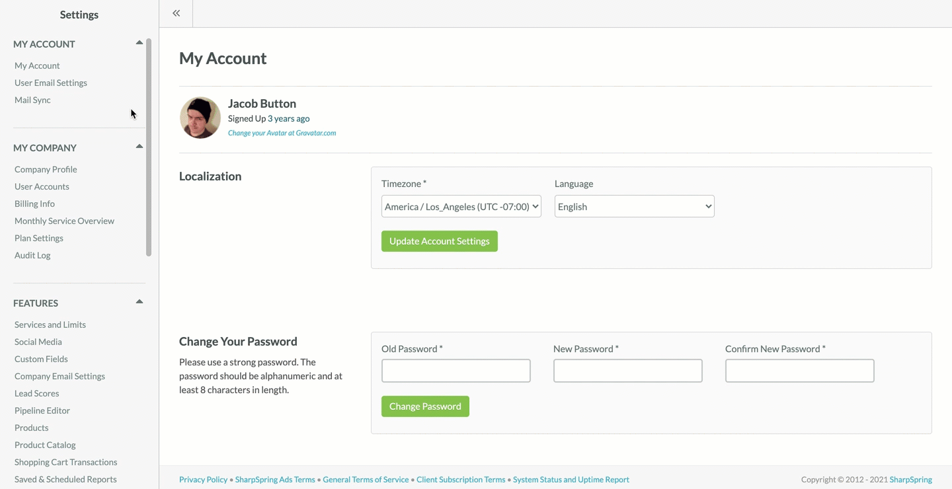Collapse the sidebar with double-chevron icon
952x489 pixels.
tap(176, 13)
